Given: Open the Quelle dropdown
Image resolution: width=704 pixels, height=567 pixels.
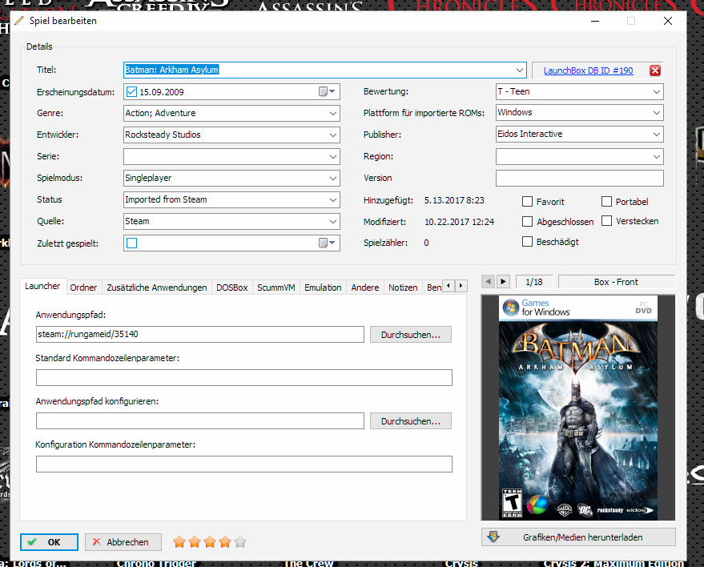Looking at the screenshot, I should click(332, 221).
